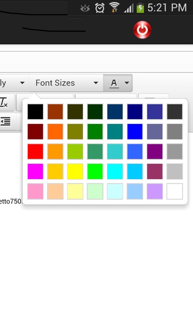Select the turquoise swatch
193x322 pixels.
(x=115, y=151)
